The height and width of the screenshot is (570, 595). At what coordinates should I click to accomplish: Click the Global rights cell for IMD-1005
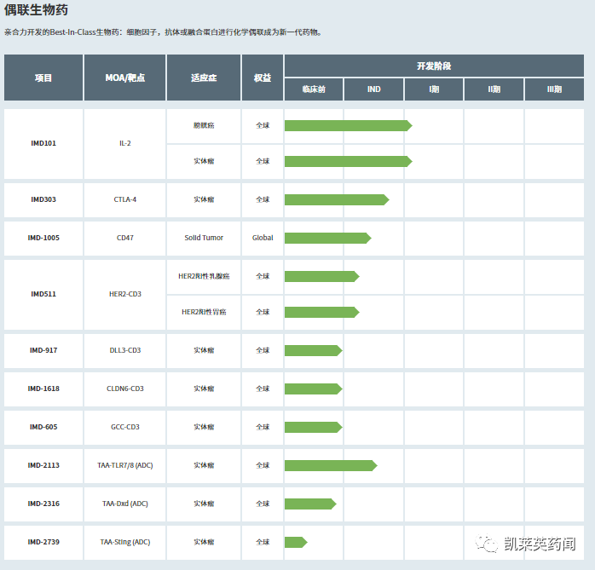(x=263, y=238)
